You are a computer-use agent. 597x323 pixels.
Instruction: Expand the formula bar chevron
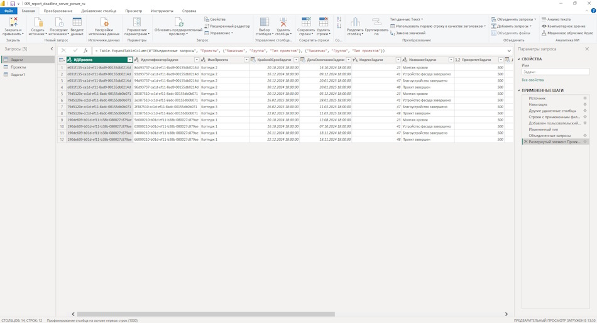pos(509,51)
